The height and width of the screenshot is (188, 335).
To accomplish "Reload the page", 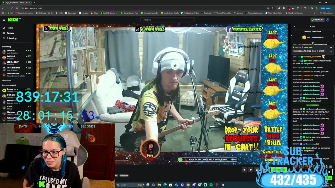I will 12,8.
